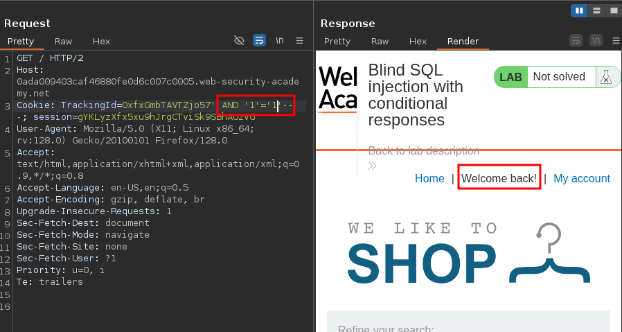Open the Response panel hamburger options menu
The width and height of the screenshot is (622, 332).
(614, 41)
